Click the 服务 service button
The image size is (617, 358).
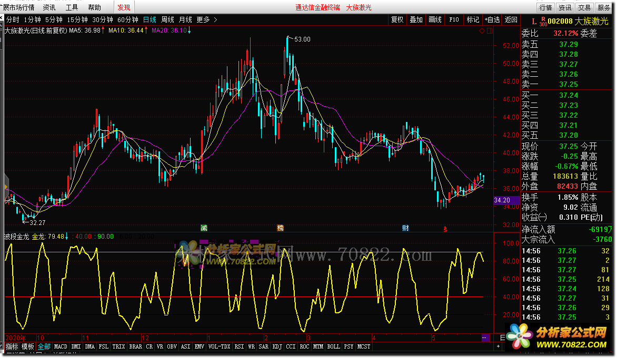(x=604, y=7)
